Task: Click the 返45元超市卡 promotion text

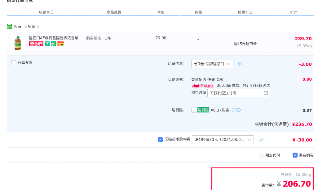Action: coord(245,44)
